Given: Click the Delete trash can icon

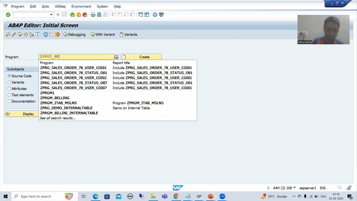Looking at the screenshot, I should [x=46, y=34].
